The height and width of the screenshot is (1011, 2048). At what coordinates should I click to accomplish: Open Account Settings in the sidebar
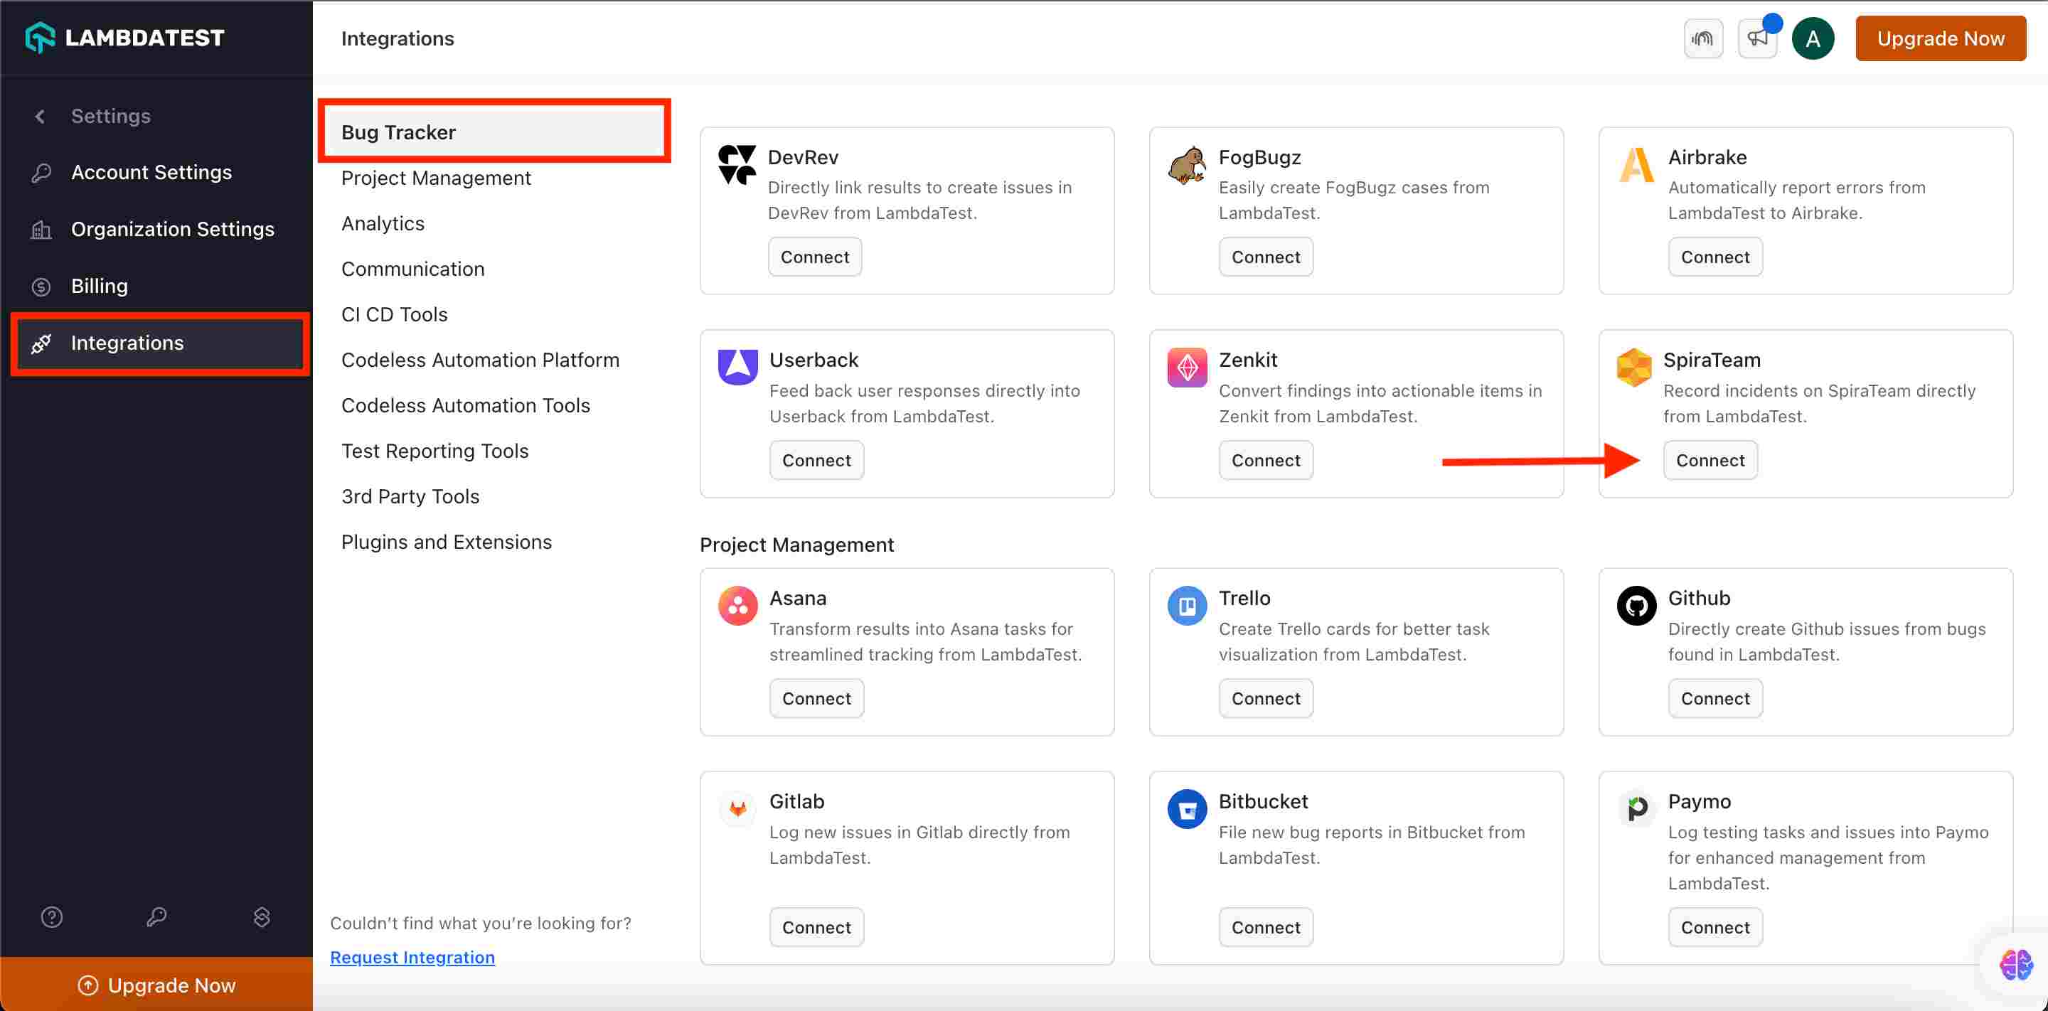[151, 173]
